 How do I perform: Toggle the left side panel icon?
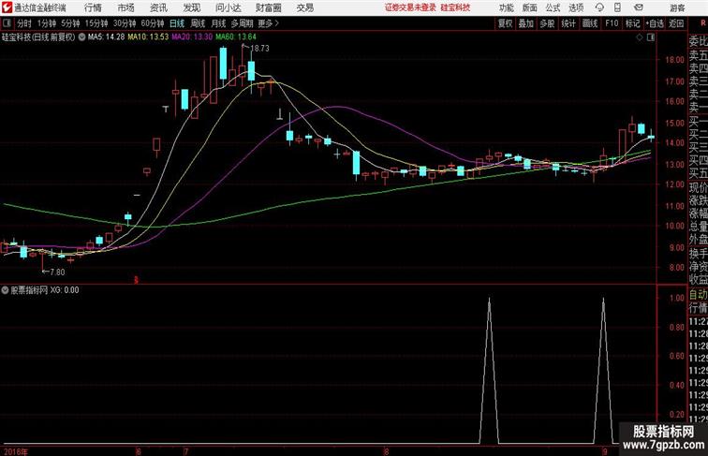[x=7, y=23]
